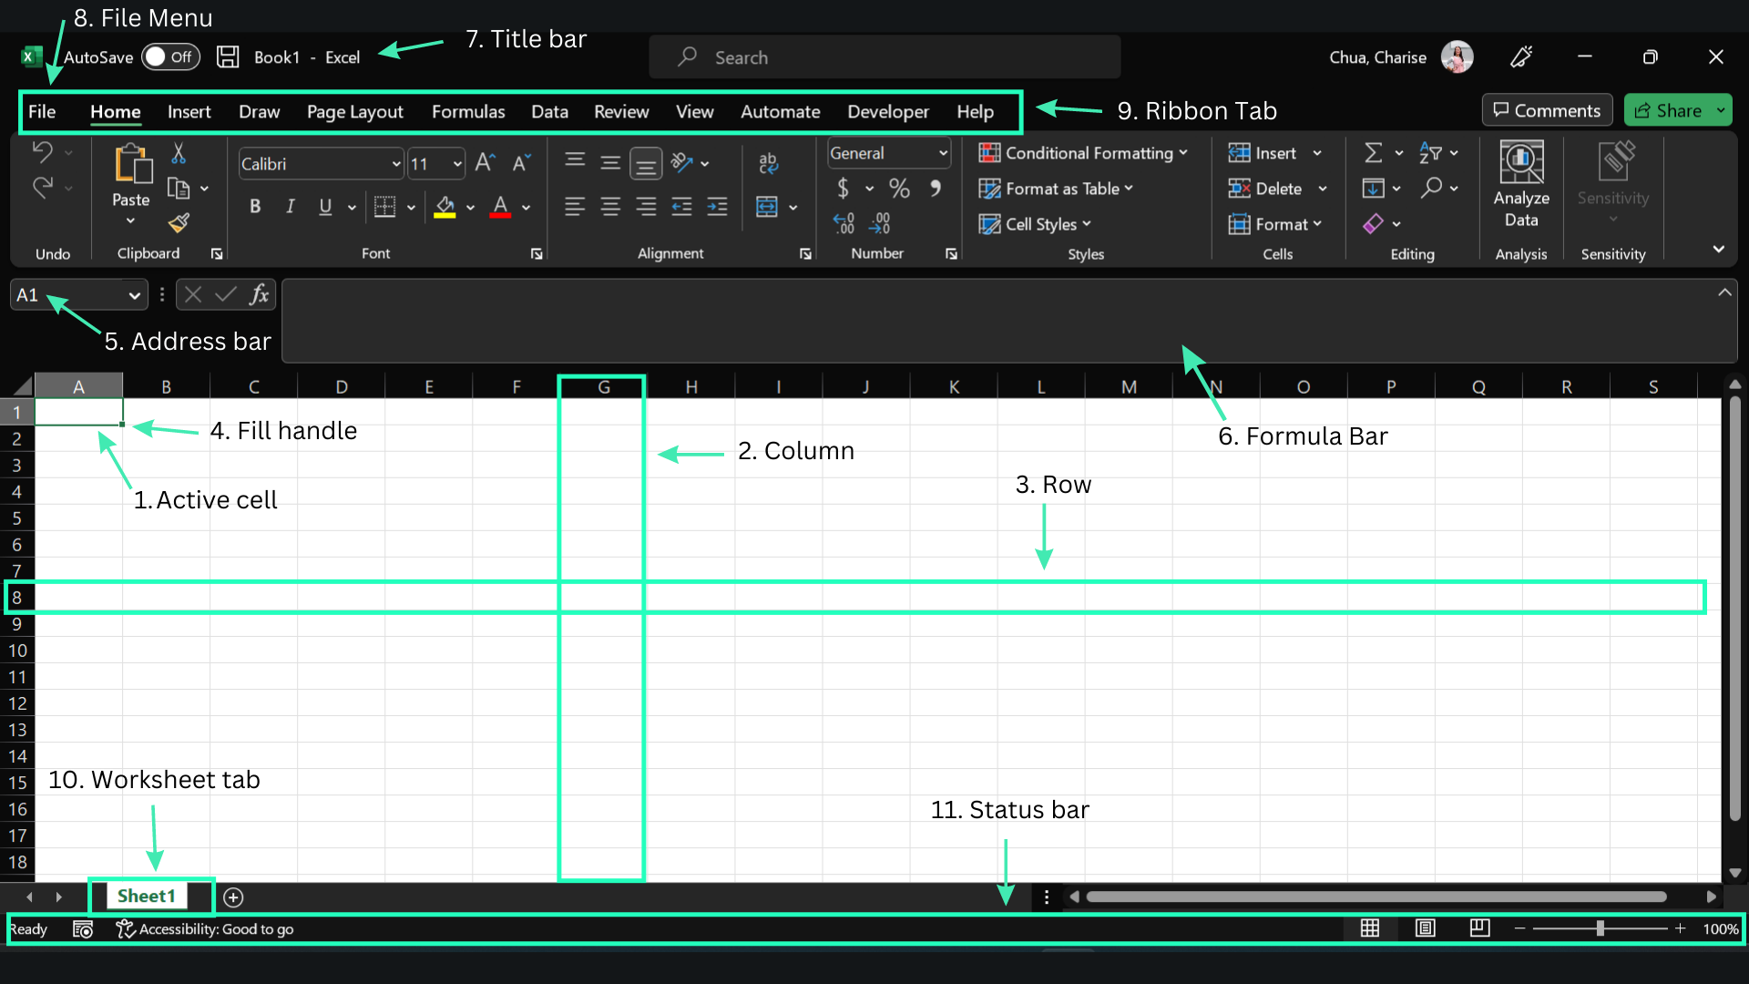Open the Sort & Filter tool
This screenshot has height=984, width=1749.
pyautogui.click(x=1431, y=153)
